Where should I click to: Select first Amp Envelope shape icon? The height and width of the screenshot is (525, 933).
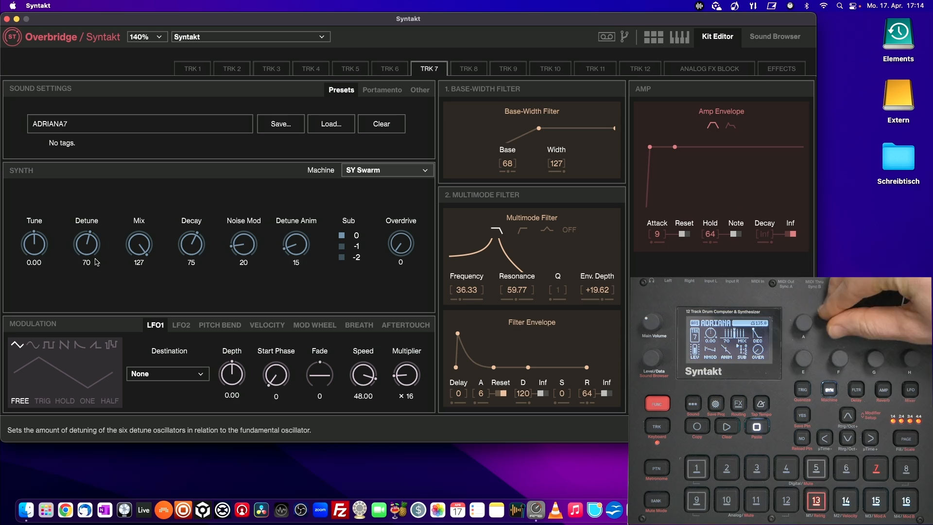(712, 125)
